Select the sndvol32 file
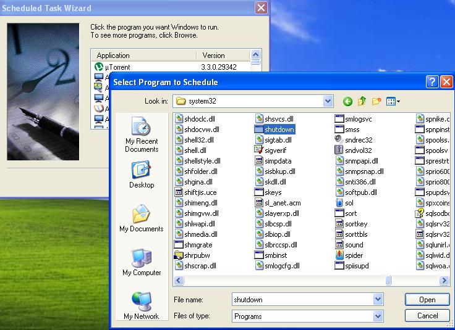The image size is (455, 330). point(353,151)
